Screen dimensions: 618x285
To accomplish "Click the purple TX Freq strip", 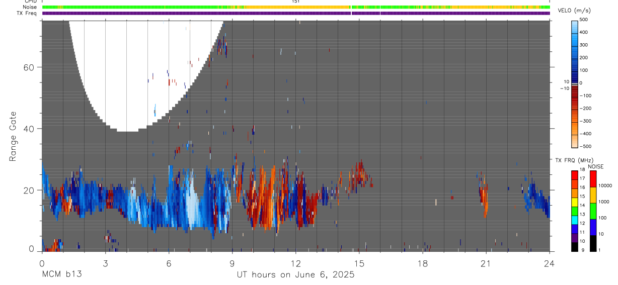I will 296,13.
